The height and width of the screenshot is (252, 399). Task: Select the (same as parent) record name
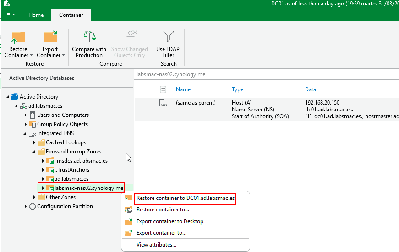pos(196,103)
